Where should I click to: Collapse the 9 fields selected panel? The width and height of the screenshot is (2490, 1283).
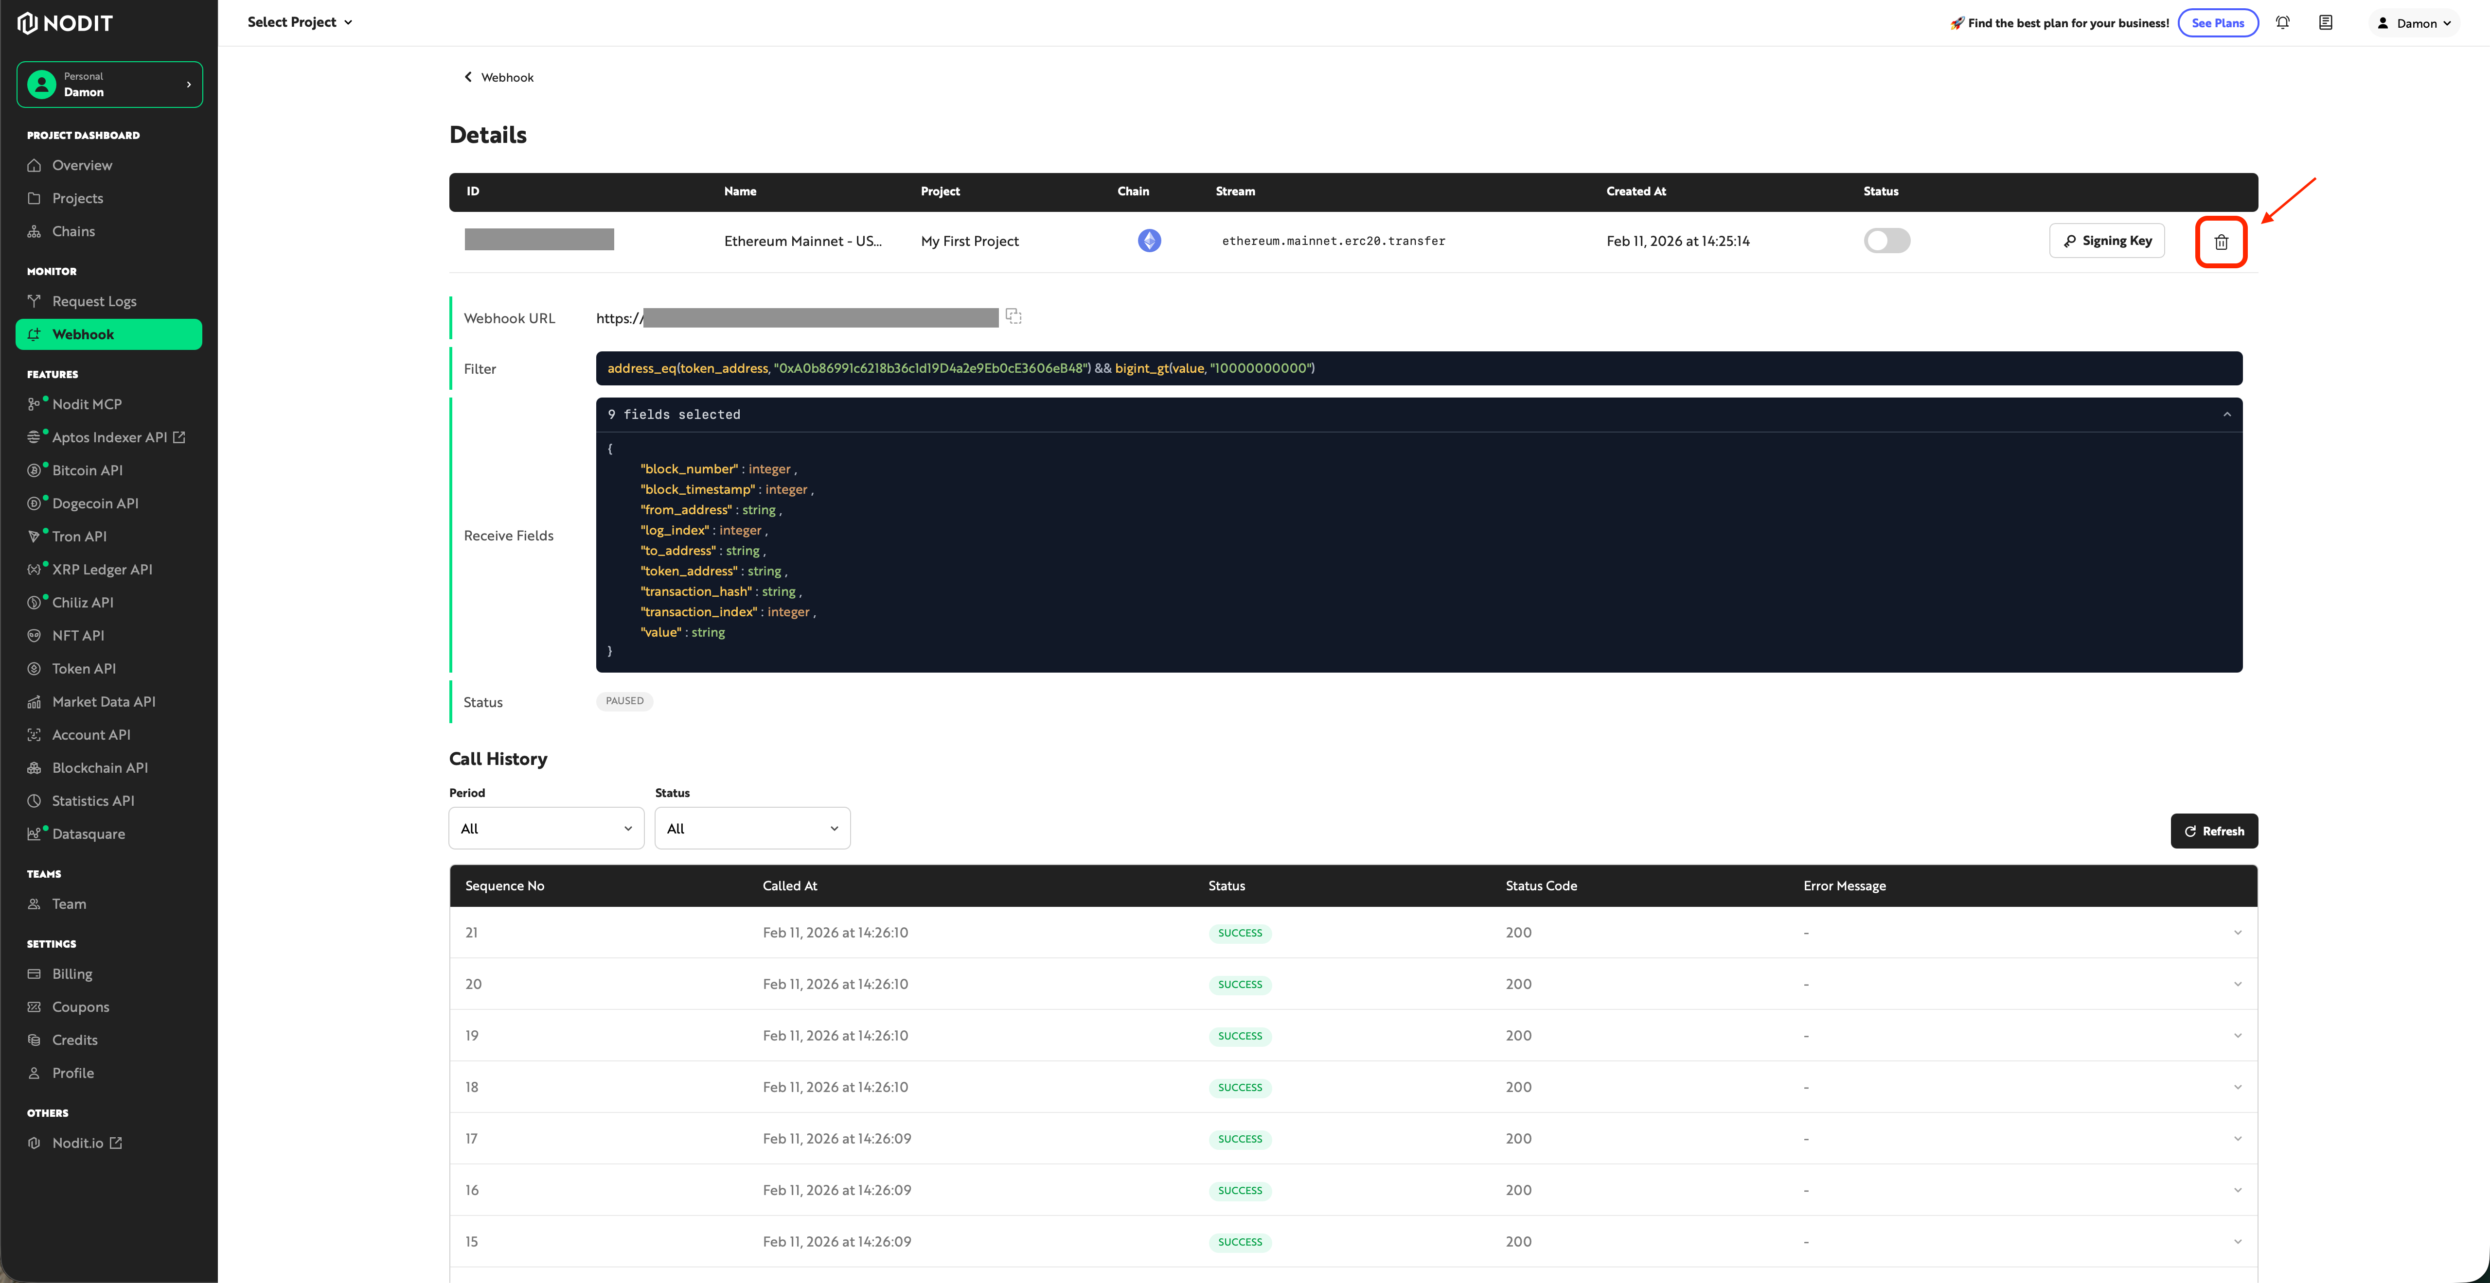(x=2226, y=415)
